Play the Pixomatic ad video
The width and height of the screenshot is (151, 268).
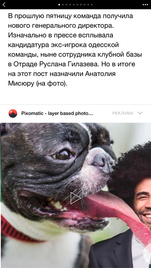75,198
